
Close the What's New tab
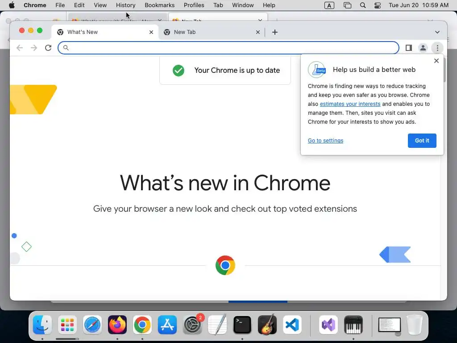point(151,32)
